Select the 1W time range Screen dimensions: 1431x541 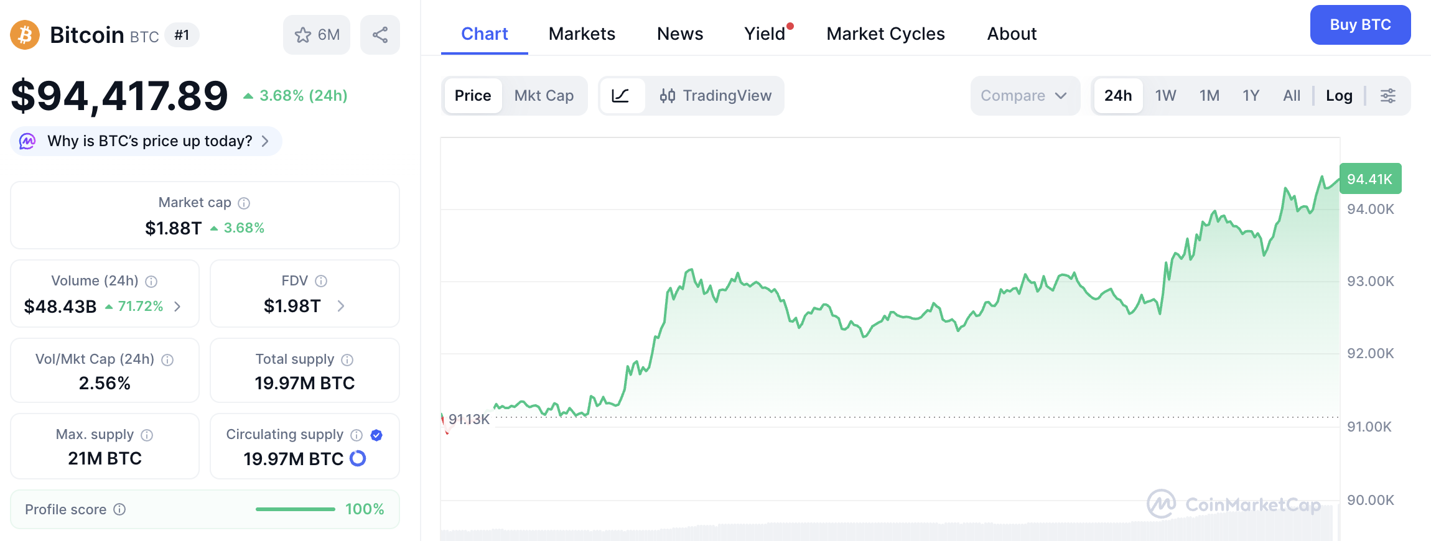click(1165, 96)
